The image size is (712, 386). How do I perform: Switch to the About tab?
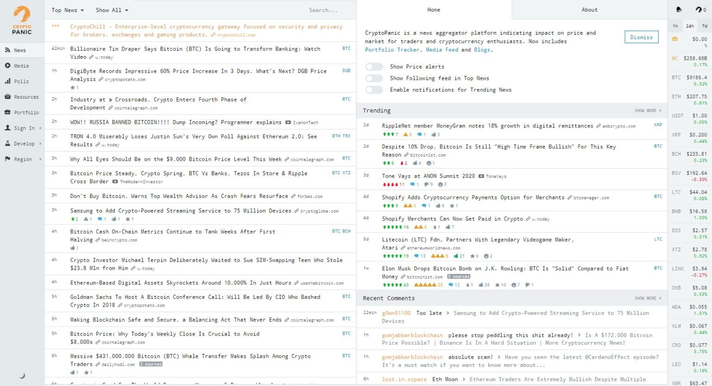coord(589,10)
